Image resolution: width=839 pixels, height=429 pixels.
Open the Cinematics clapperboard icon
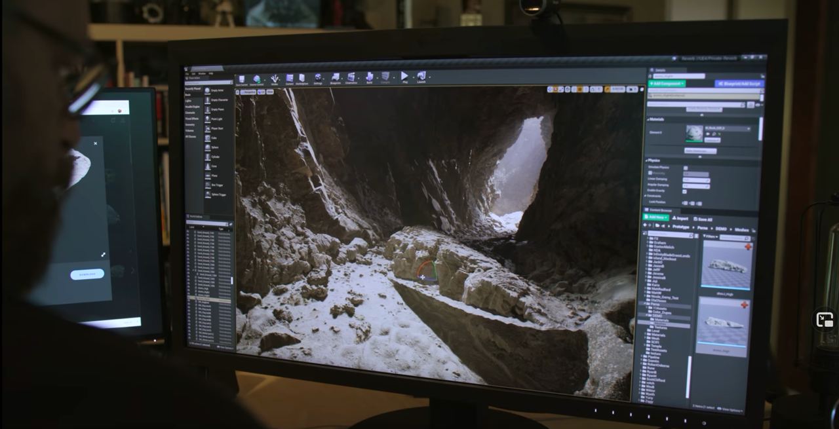(351, 78)
